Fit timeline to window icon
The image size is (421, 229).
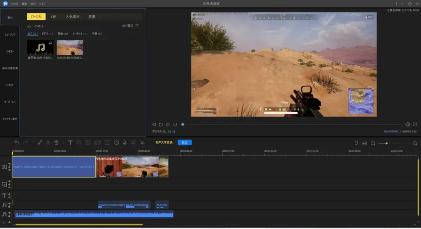coord(365,143)
